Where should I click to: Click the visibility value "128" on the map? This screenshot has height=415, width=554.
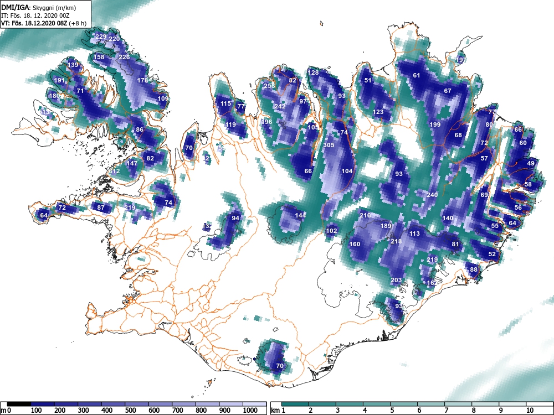click(x=314, y=72)
